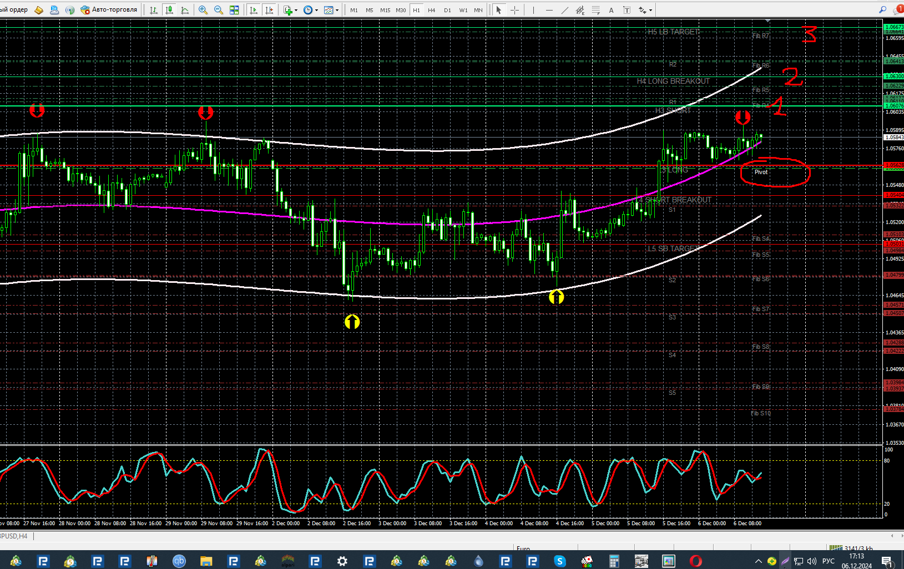Switch chart to candlestick mode

169,10
